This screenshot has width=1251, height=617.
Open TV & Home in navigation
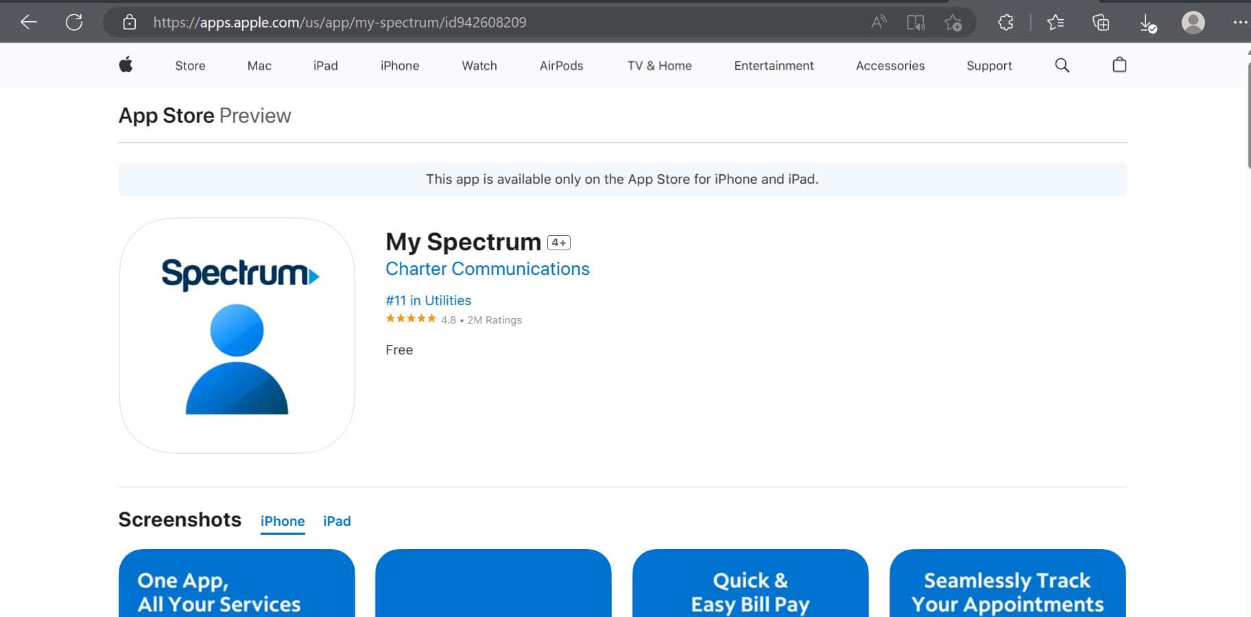coord(660,66)
